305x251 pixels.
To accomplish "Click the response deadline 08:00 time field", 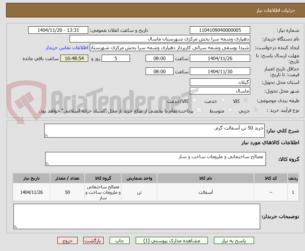I will 159,58.
